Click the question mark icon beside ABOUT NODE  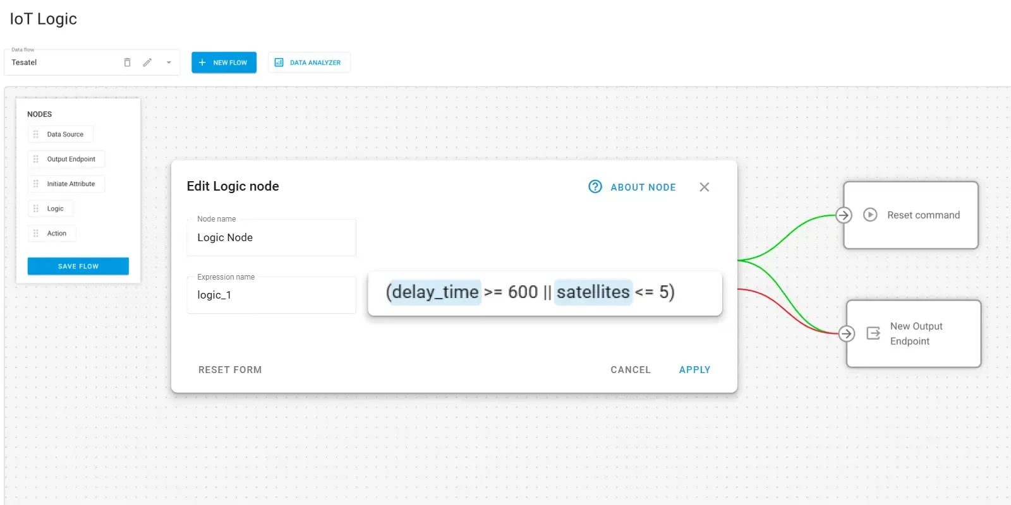pyautogui.click(x=595, y=187)
